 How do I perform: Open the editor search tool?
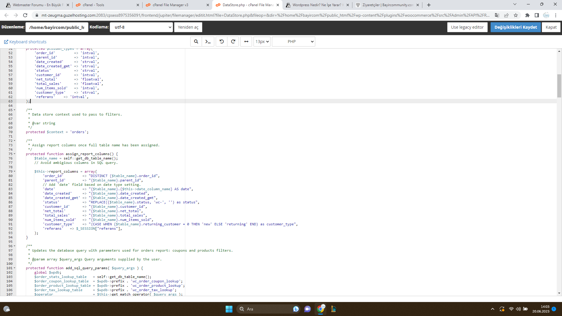(x=196, y=42)
